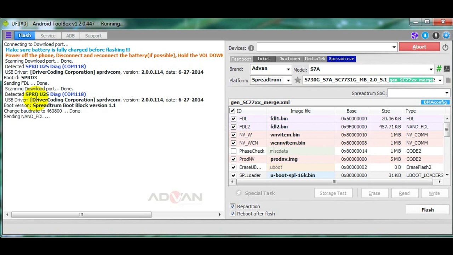The image size is (453, 255).
Task: Uncheck the ProdNV row checkbox
Action: click(x=233, y=159)
